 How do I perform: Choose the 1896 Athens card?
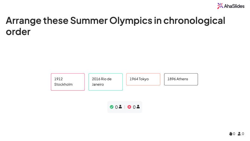[x=181, y=79]
